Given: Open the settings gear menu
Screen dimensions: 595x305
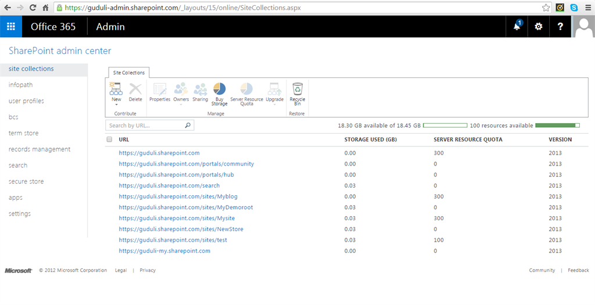Looking at the screenshot, I should pyautogui.click(x=539, y=27).
